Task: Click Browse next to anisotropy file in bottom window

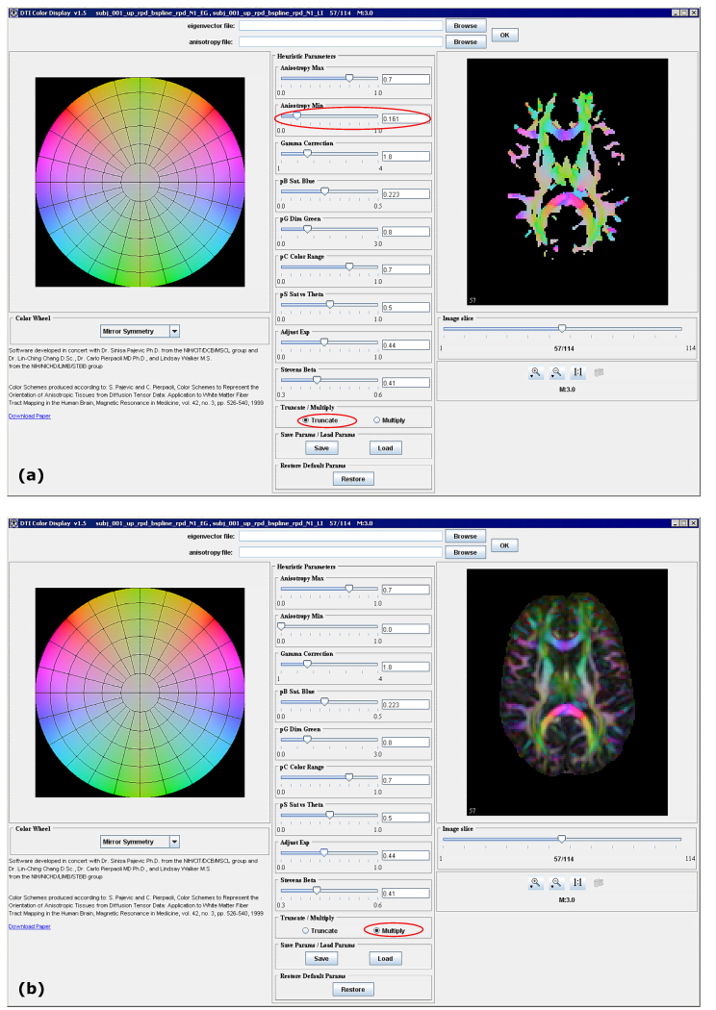Action: (465, 552)
